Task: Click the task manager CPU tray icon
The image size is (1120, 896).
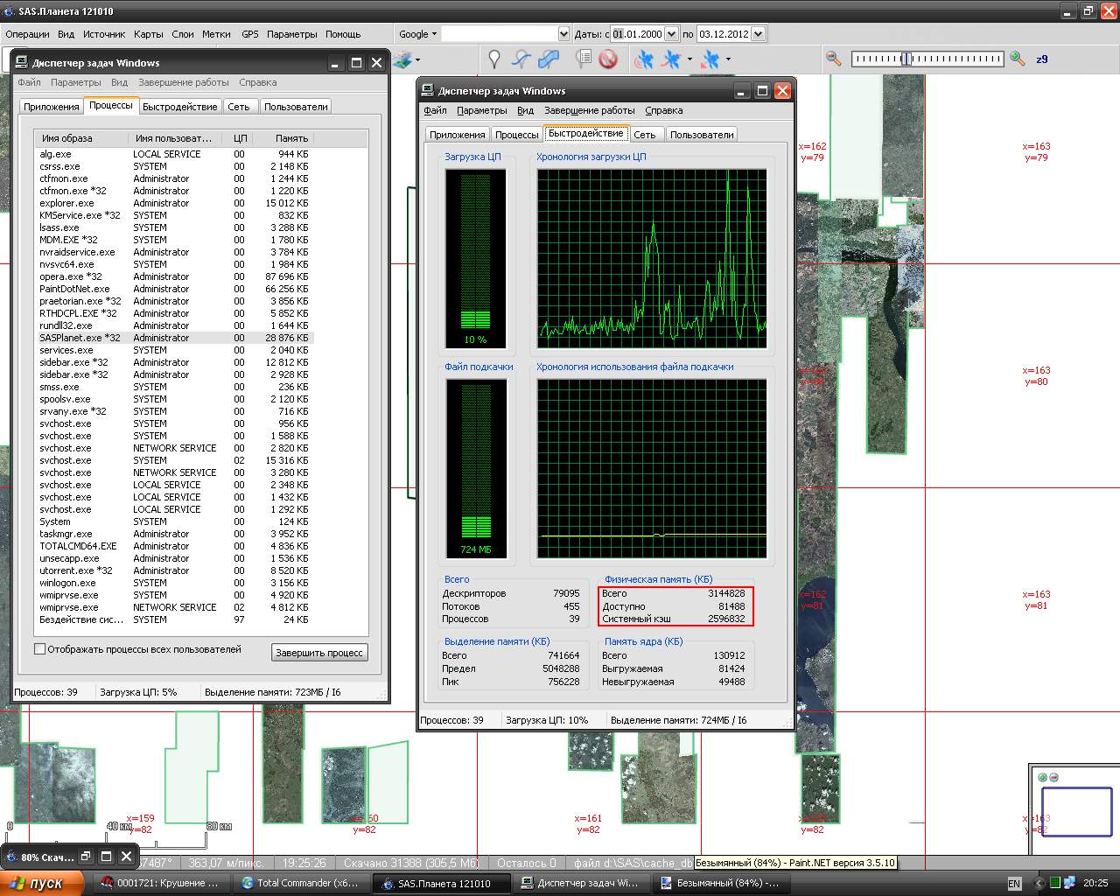Action: coord(1055,883)
